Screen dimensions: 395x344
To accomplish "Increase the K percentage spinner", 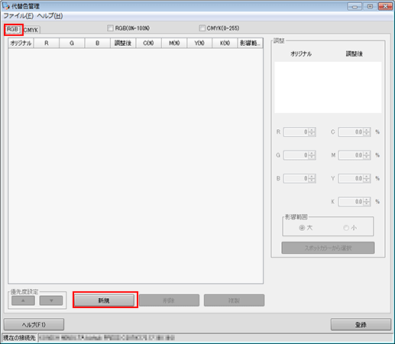I will pos(367,200).
